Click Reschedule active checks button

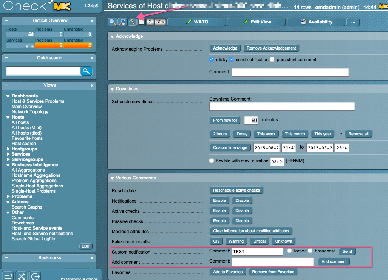coord(237,190)
